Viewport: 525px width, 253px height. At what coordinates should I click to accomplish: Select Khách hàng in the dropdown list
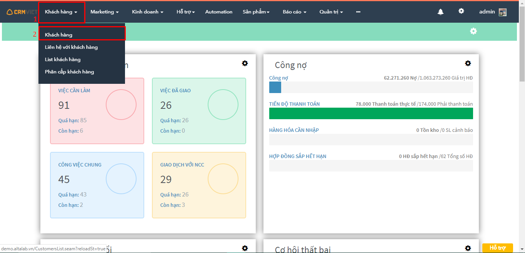82,35
